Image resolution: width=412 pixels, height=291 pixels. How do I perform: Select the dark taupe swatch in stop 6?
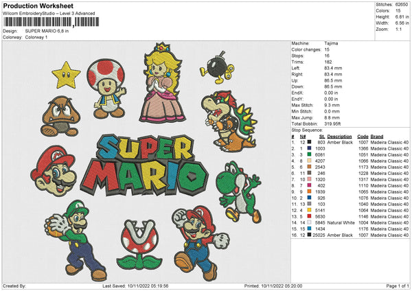pos(309,173)
